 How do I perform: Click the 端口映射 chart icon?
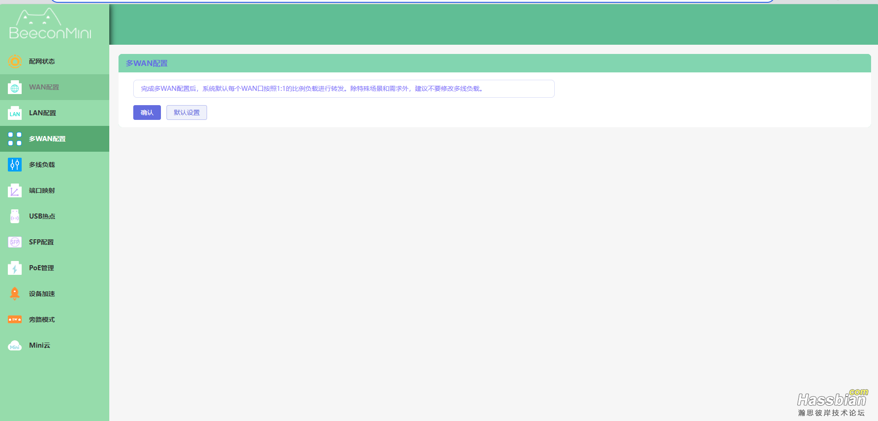(x=15, y=190)
